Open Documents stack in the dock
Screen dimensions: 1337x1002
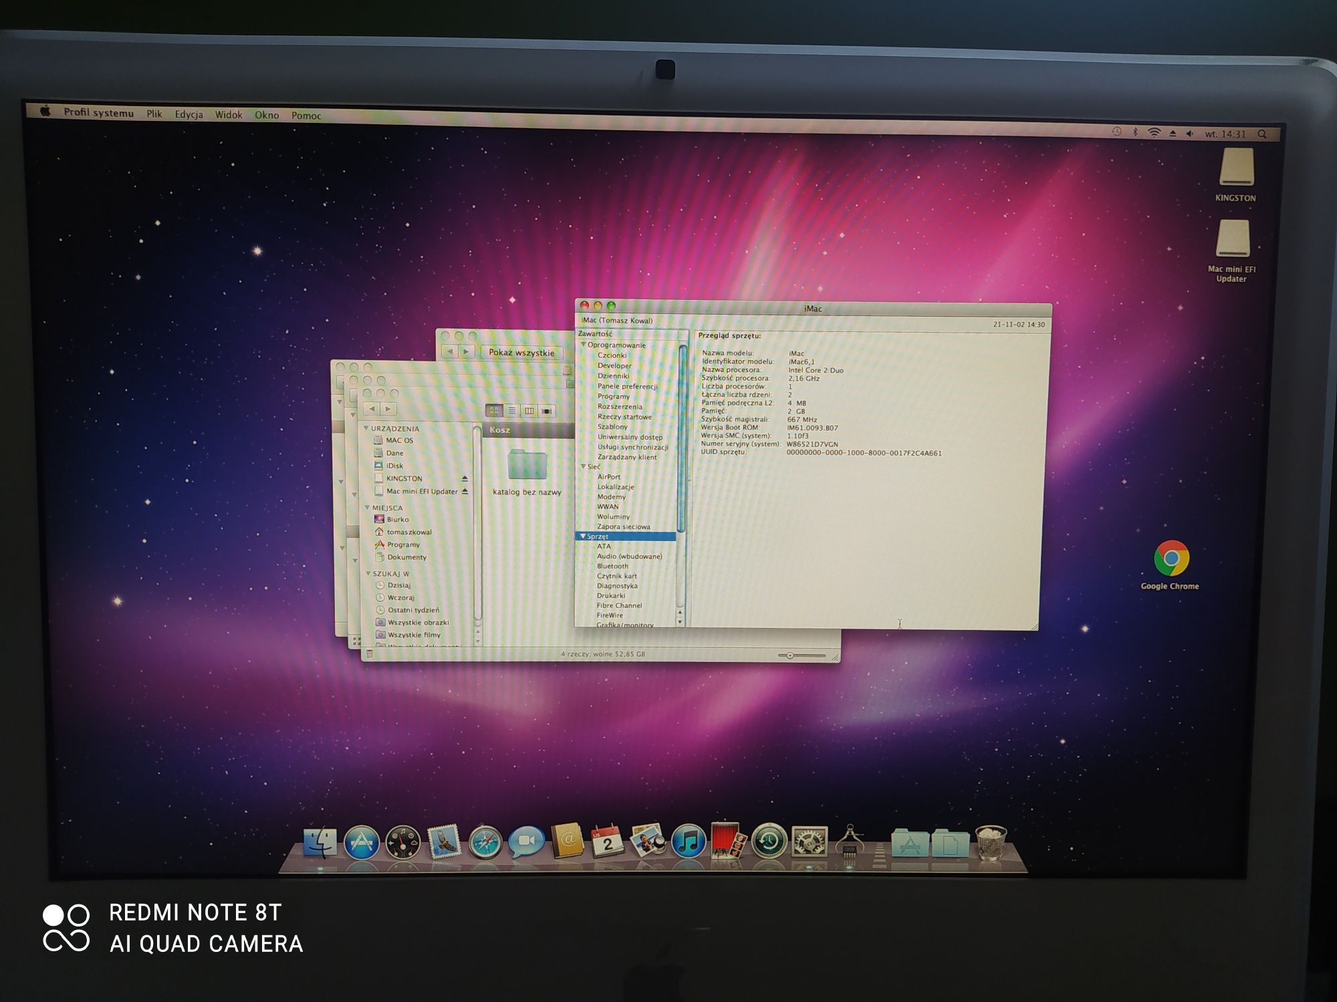(x=950, y=843)
